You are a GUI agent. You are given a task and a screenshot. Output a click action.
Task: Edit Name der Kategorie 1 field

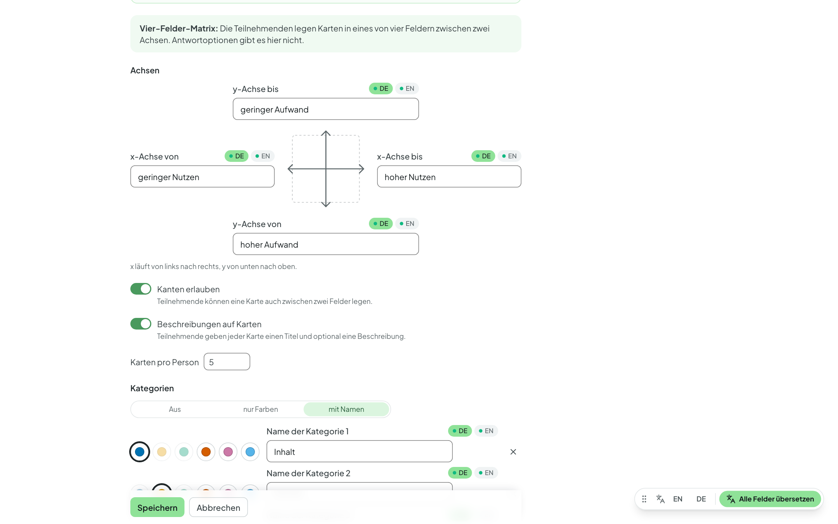pyautogui.click(x=359, y=451)
